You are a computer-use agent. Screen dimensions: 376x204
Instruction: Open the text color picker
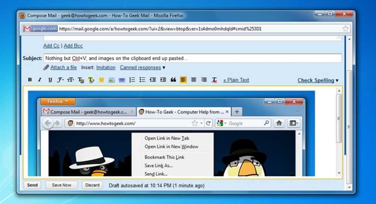tap(81, 80)
